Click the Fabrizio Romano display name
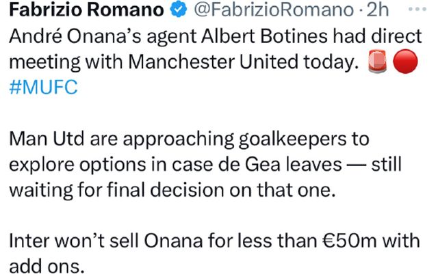 pos(86,10)
